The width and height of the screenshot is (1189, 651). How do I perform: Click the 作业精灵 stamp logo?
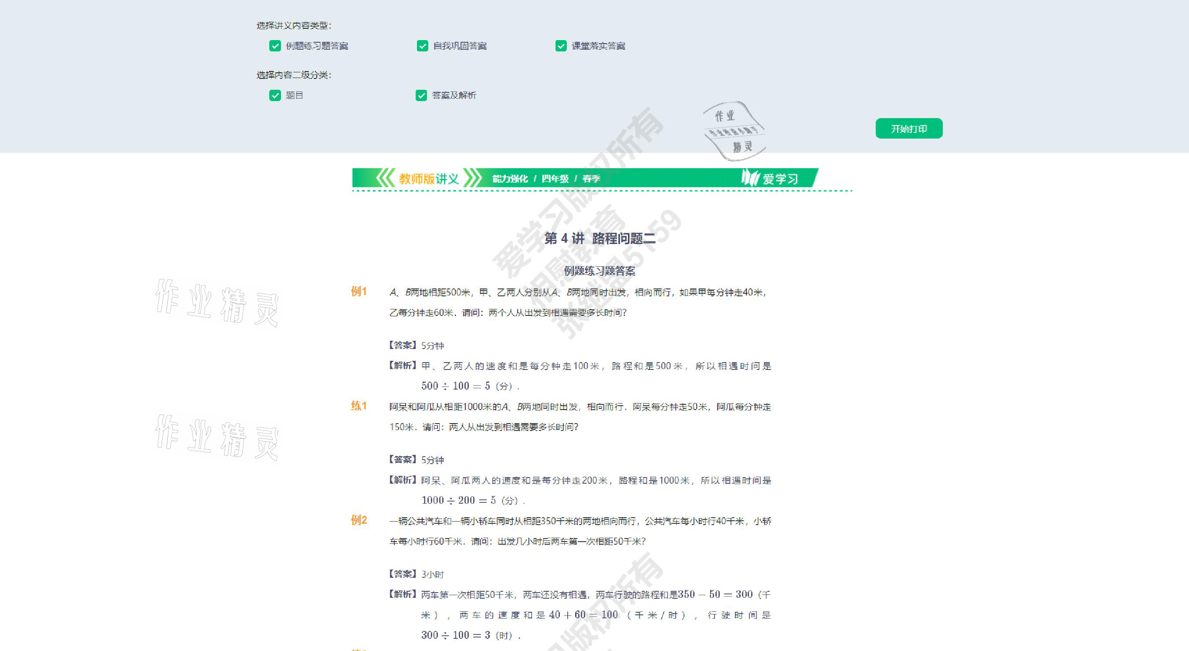(734, 131)
